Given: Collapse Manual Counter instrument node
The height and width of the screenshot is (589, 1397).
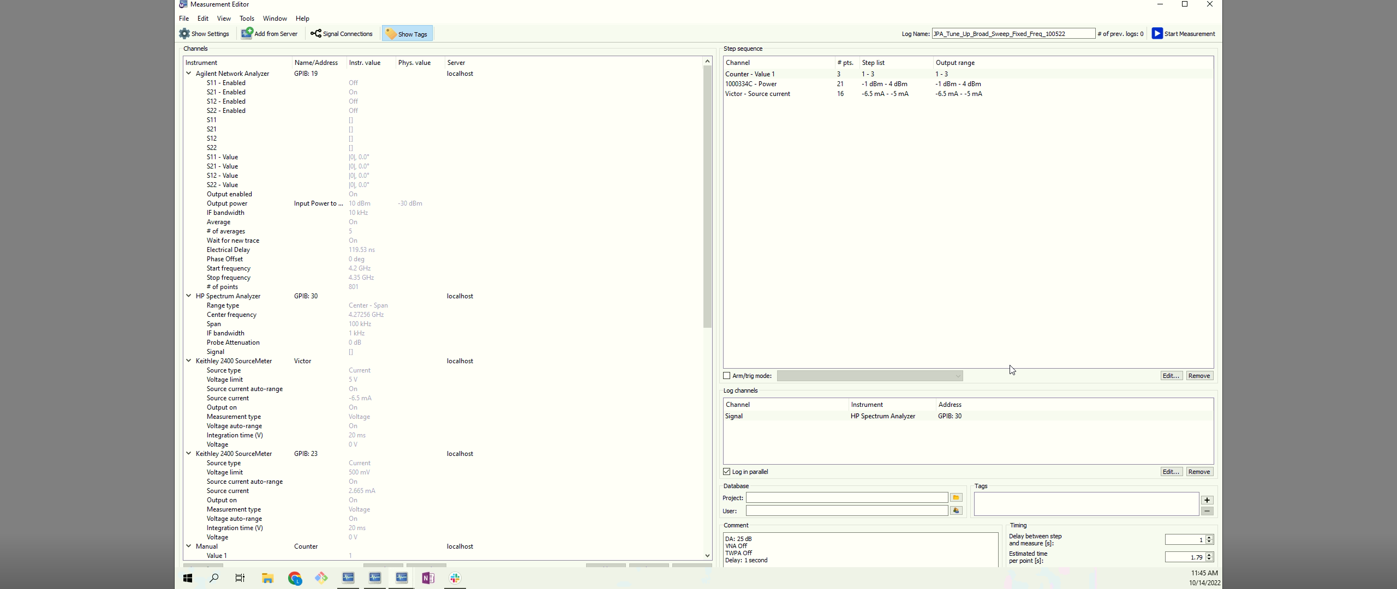Looking at the screenshot, I should pyautogui.click(x=189, y=546).
